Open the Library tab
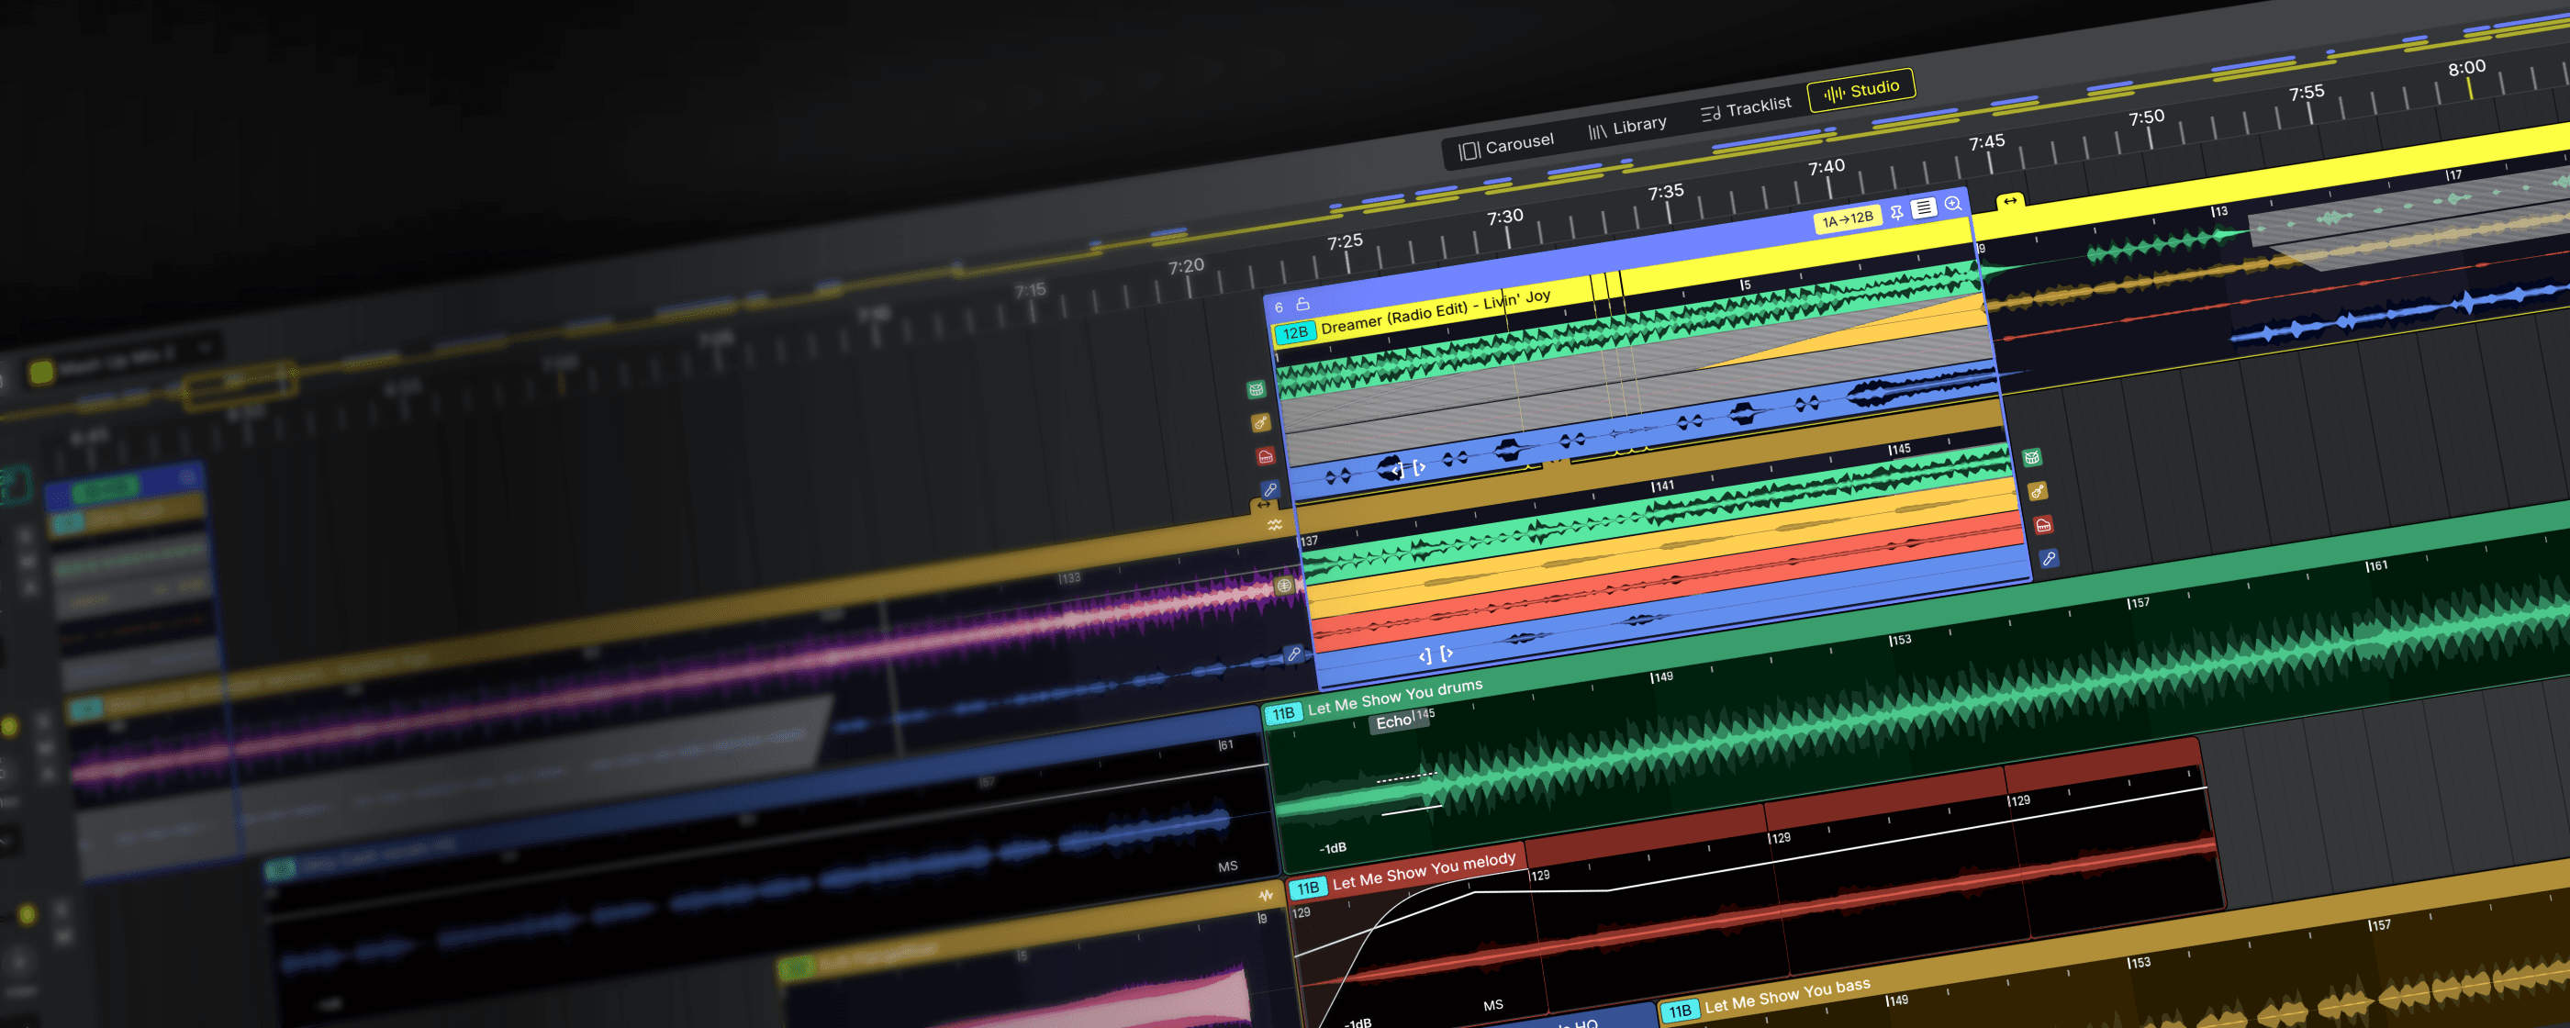 [x=1627, y=127]
